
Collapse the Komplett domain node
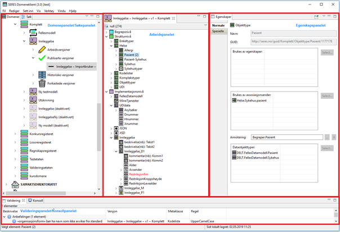coord(15,24)
